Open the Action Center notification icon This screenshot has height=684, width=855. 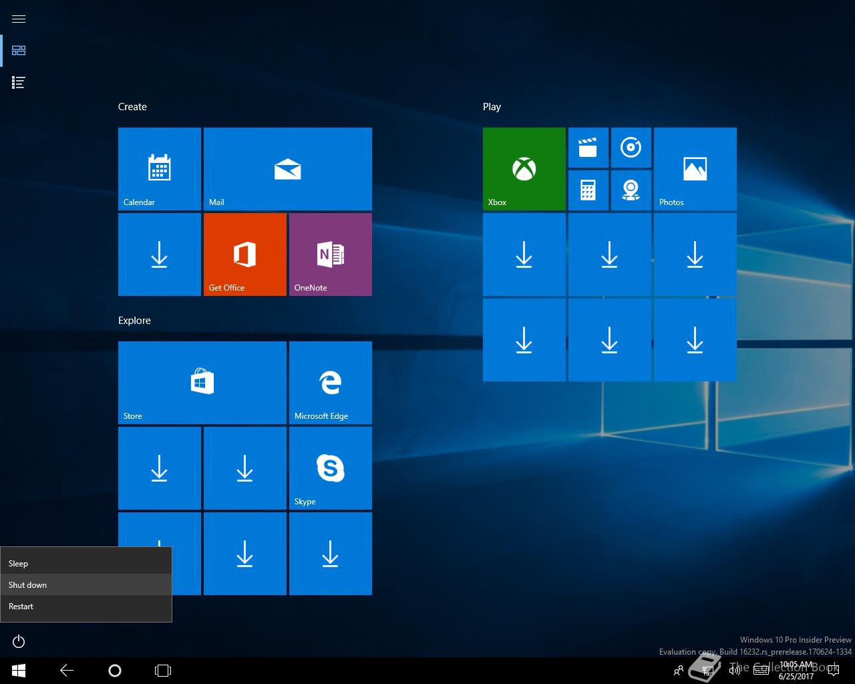tap(832, 671)
